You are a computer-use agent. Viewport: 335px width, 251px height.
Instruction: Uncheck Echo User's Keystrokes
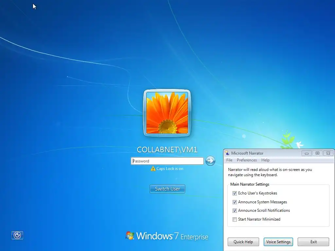[x=235, y=193]
